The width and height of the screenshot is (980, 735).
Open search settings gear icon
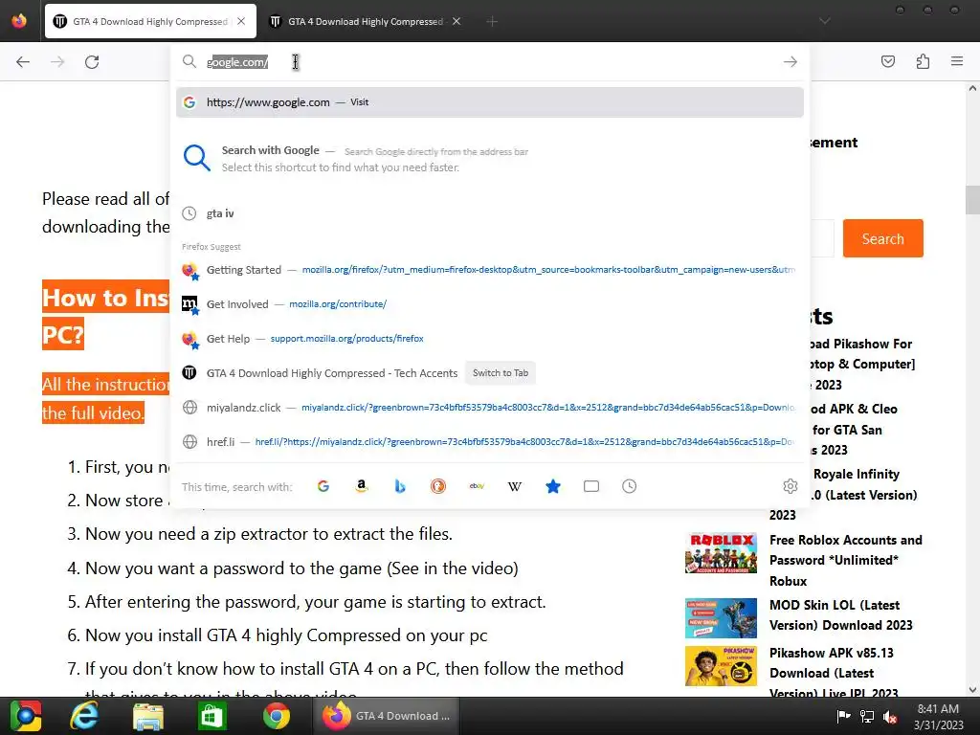coord(790,486)
